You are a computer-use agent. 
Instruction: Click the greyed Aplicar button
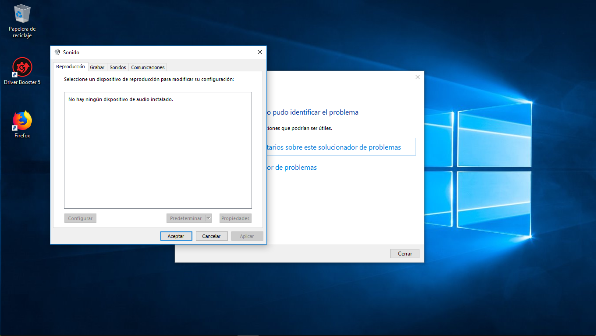(247, 236)
